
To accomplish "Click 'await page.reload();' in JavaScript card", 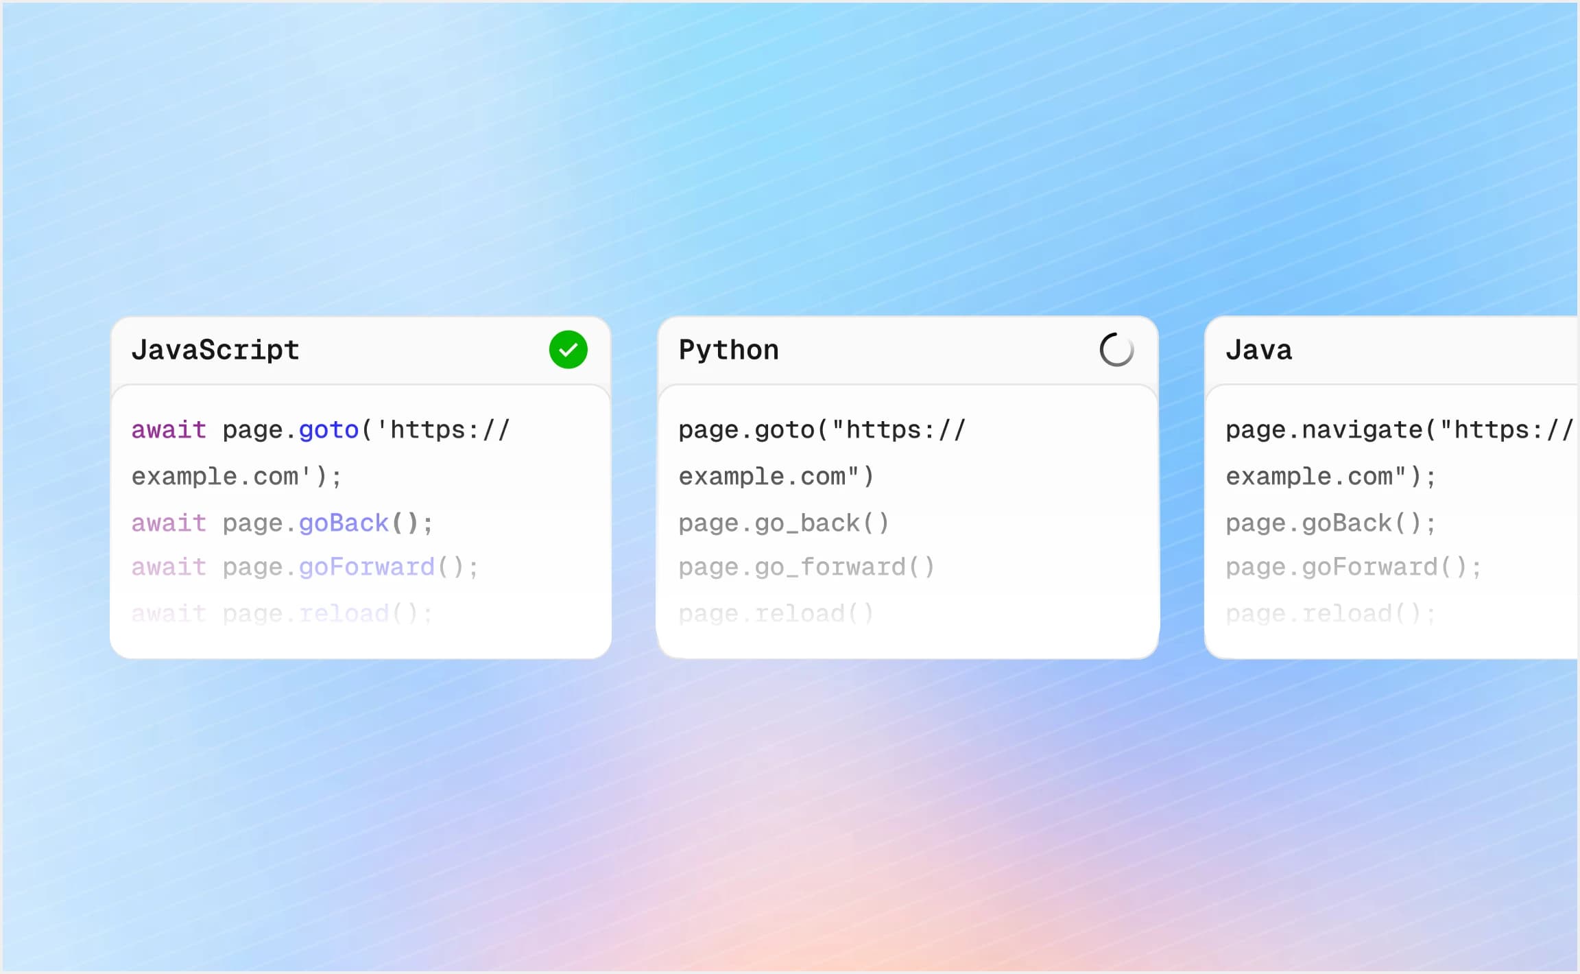I will [282, 613].
